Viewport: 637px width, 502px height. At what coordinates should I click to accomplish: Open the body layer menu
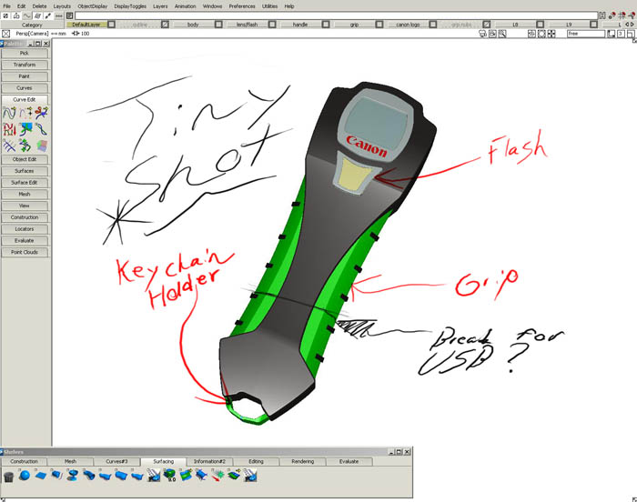coord(193,25)
